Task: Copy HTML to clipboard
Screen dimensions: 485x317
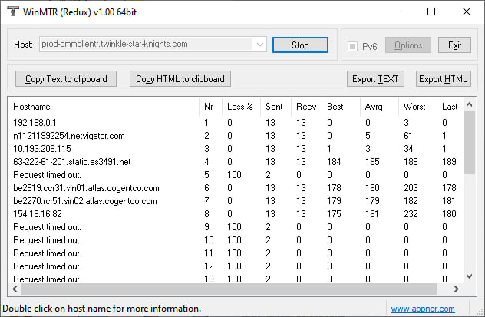Action: 180,79
